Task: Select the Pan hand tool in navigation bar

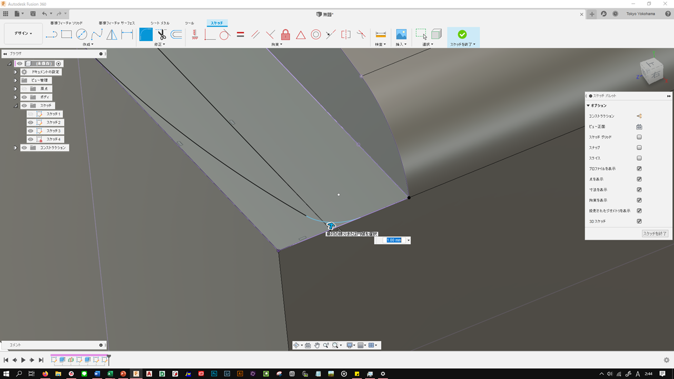Action: [x=317, y=345]
